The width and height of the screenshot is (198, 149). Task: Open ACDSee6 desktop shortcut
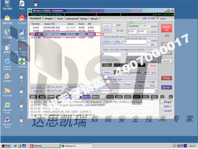pos(7,92)
